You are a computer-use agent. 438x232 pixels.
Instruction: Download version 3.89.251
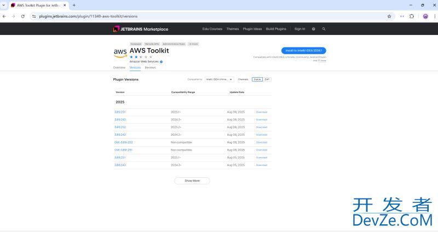(x=262, y=112)
